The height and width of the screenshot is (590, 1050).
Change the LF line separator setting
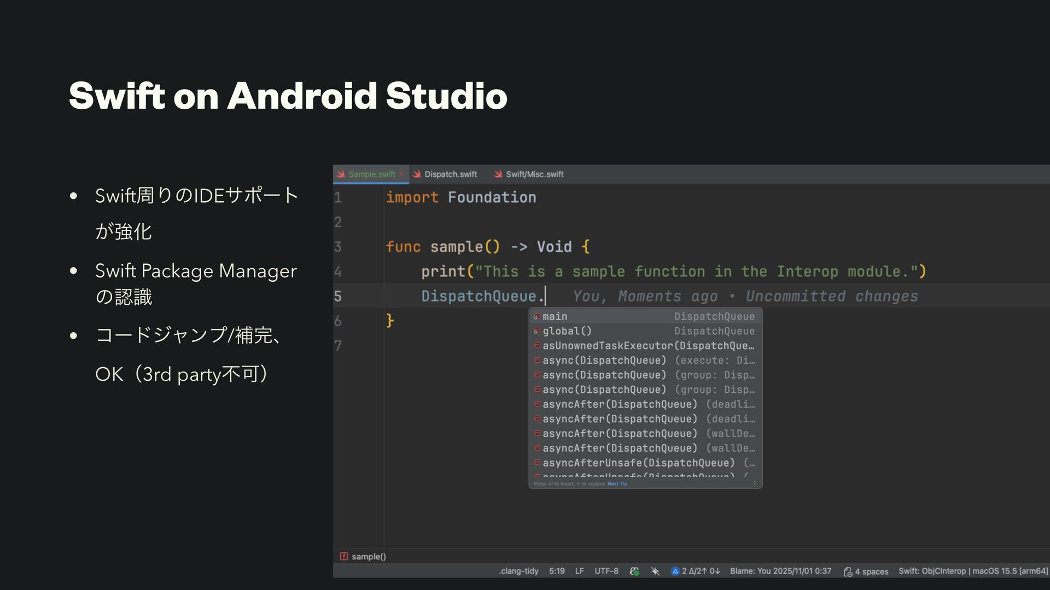pos(579,571)
